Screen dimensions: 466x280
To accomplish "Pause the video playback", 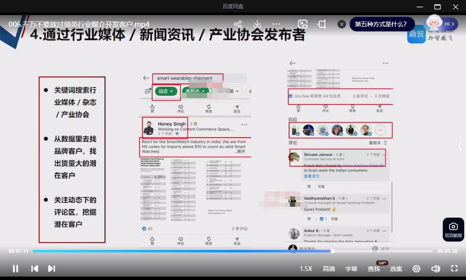I will (x=16, y=269).
